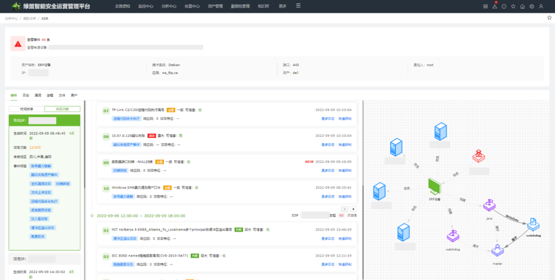Screen dimensions: 555x280
Task: Select the master user node
Action: [497, 251]
